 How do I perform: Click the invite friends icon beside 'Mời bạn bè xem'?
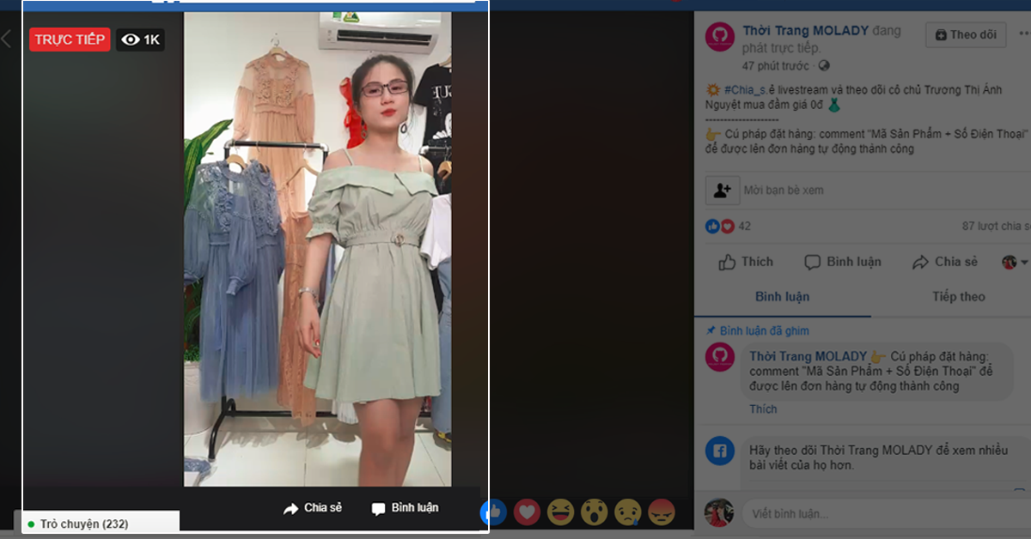pyautogui.click(x=722, y=190)
